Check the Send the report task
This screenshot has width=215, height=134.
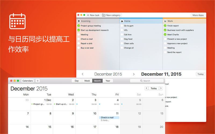click(165, 52)
